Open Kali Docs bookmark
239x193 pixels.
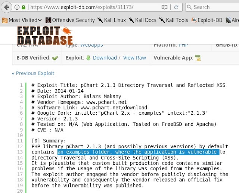pos(143,20)
